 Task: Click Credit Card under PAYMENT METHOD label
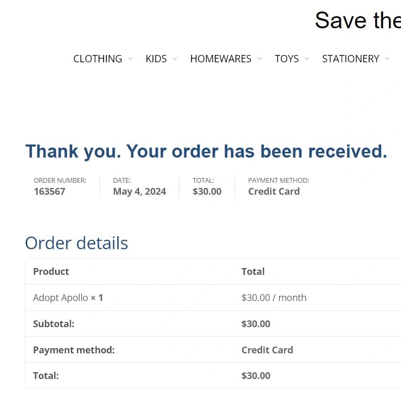pos(274,192)
